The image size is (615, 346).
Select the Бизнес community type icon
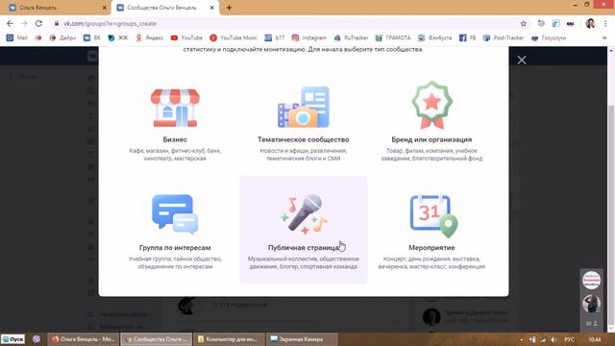pos(175,108)
